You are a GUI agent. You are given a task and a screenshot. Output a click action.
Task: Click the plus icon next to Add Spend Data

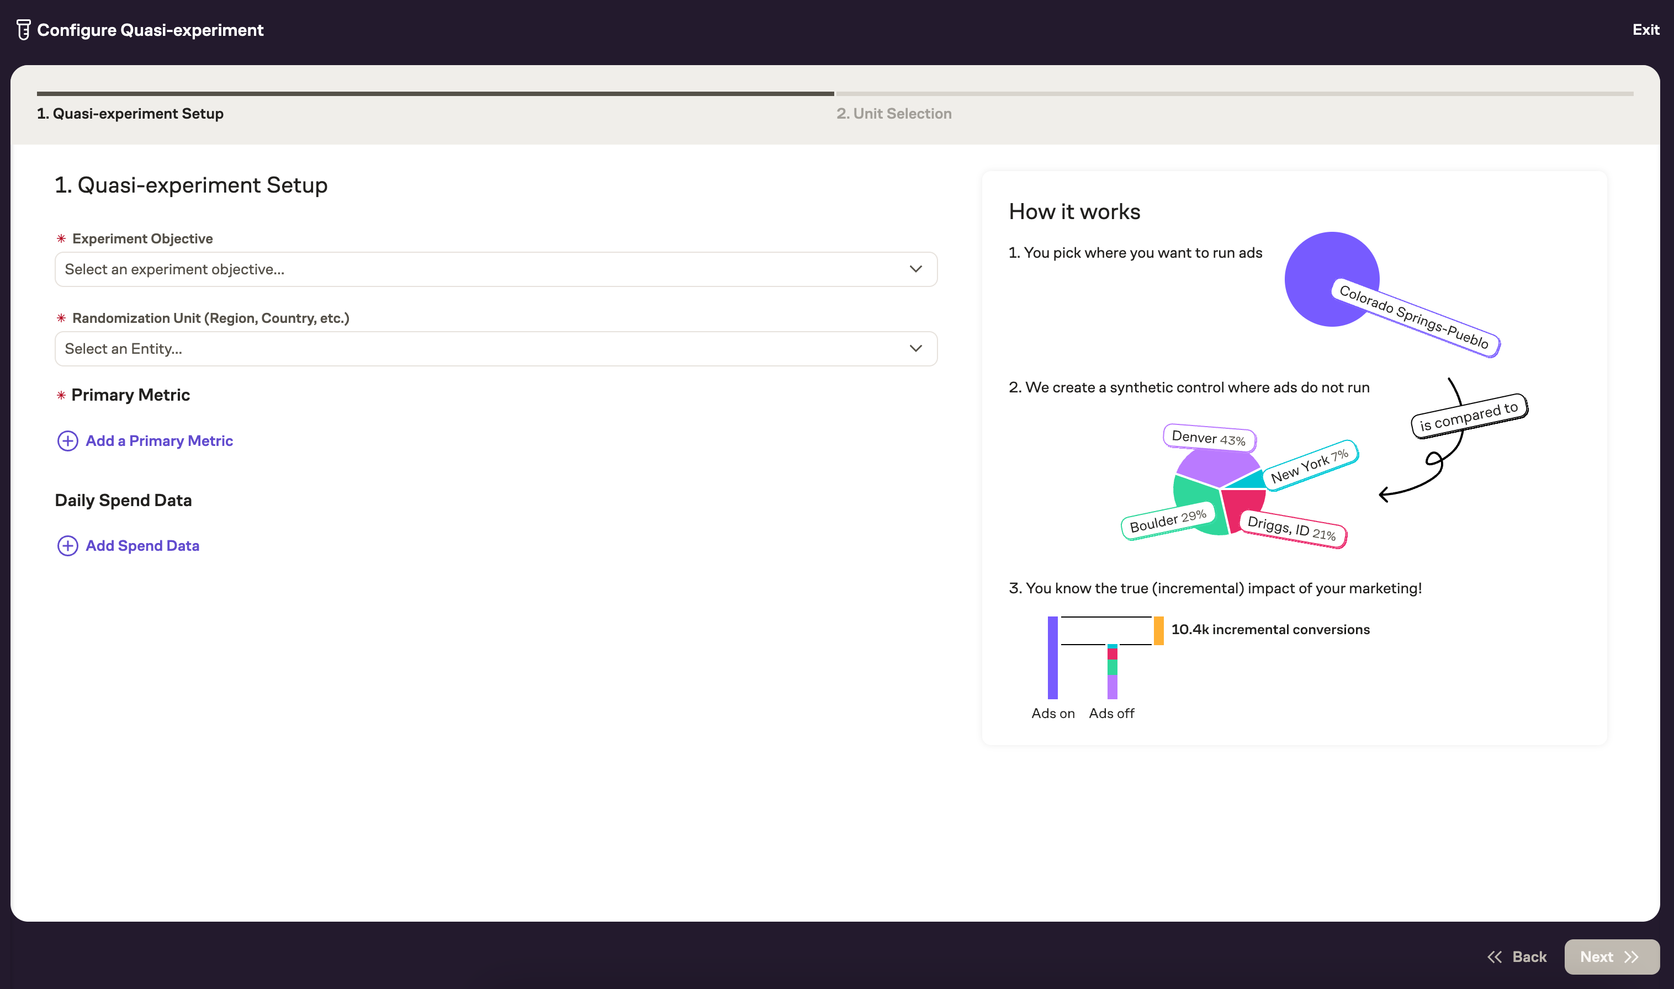click(67, 546)
